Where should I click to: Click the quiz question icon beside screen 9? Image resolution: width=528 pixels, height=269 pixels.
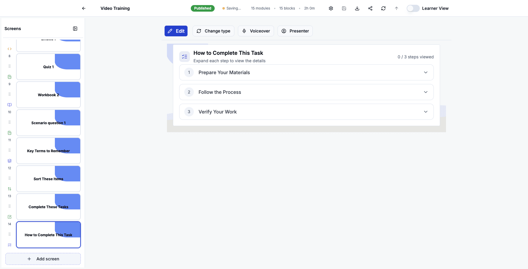[9, 77]
